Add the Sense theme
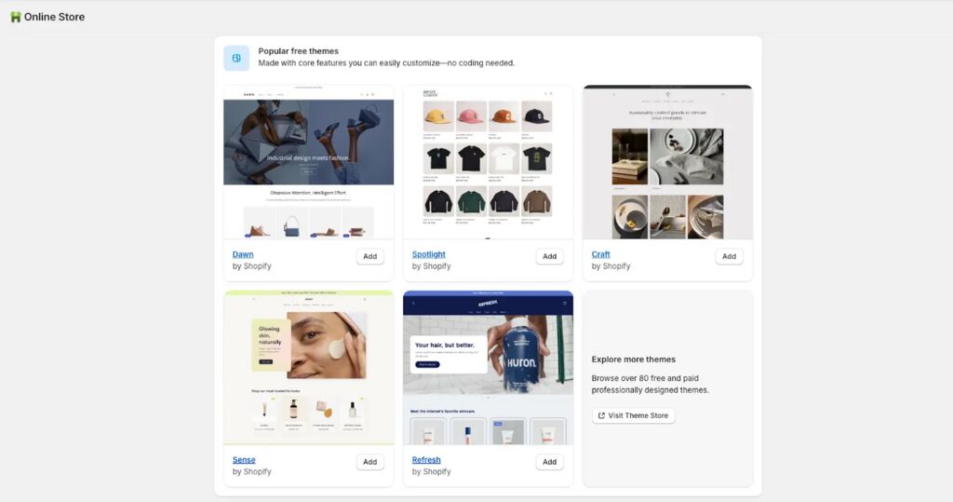This screenshot has width=953, height=502. (370, 462)
